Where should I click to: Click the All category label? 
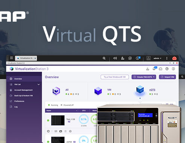tap(67, 90)
